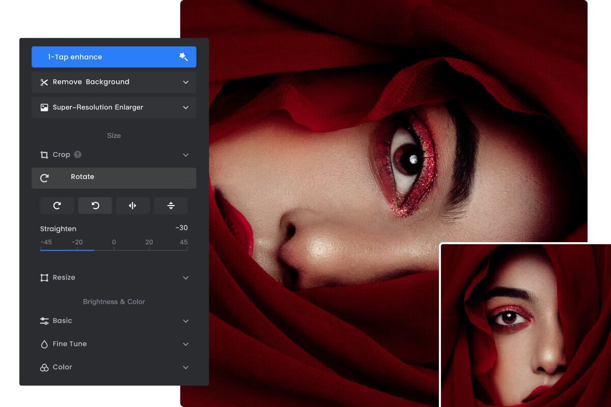Open the Fine Tune section

114,344
